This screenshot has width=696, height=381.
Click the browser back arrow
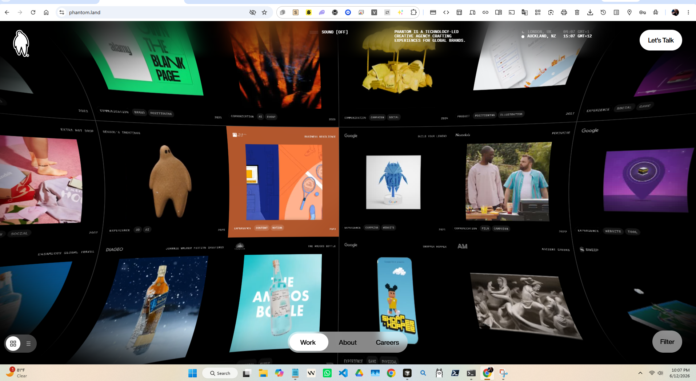point(7,12)
